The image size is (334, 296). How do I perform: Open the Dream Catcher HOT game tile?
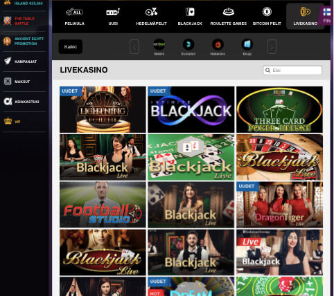tap(191, 286)
